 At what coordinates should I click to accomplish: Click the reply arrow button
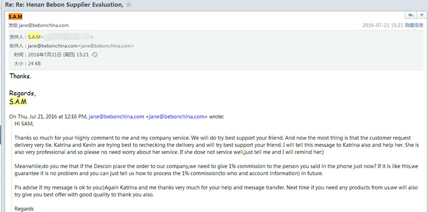coord(410,15)
